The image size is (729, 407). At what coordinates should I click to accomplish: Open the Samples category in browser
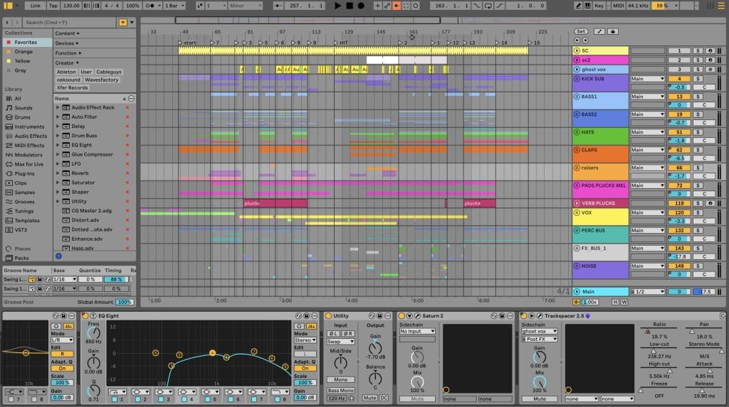click(24, 192)
